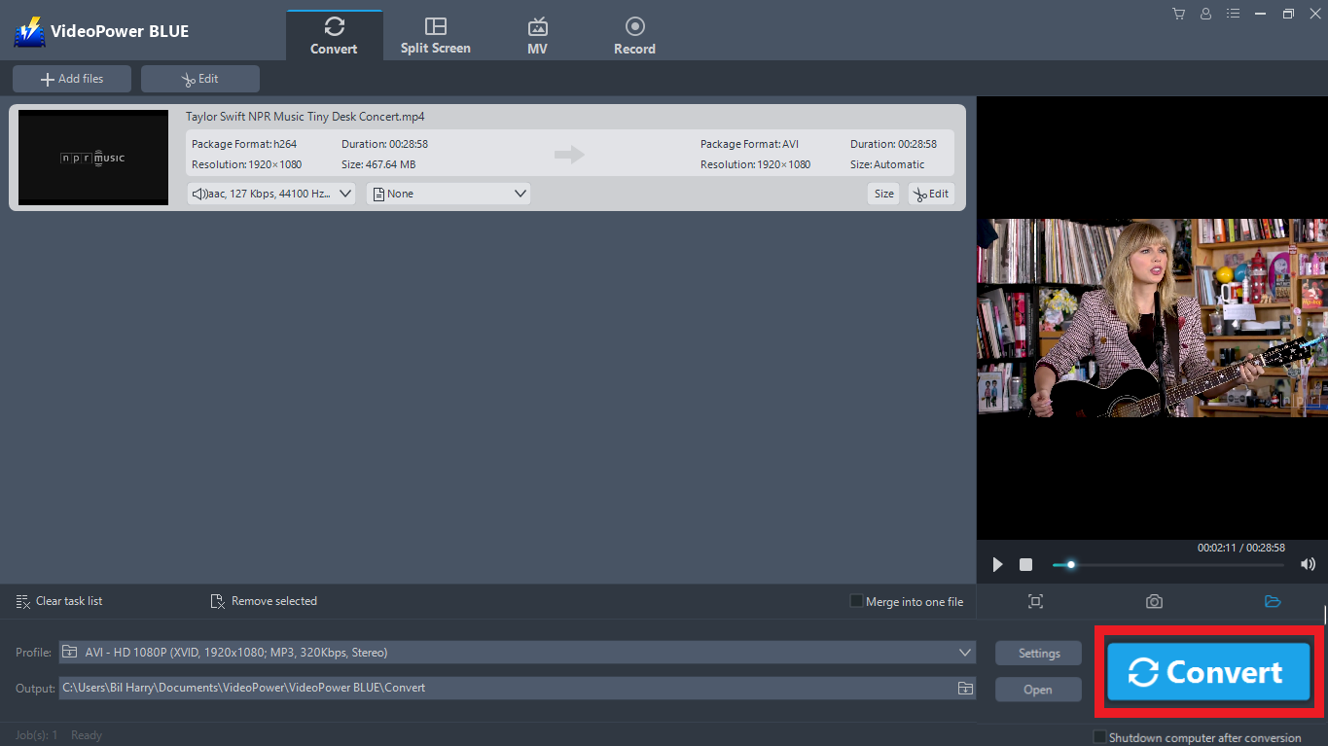Remove selected file from task list
Image resolution: width=1328 pixels, height=746 pixels.
pyautogui.click(x=263, y=601)
